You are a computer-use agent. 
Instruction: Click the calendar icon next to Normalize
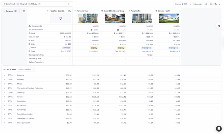pyautogui.click(x=206, y=4)
